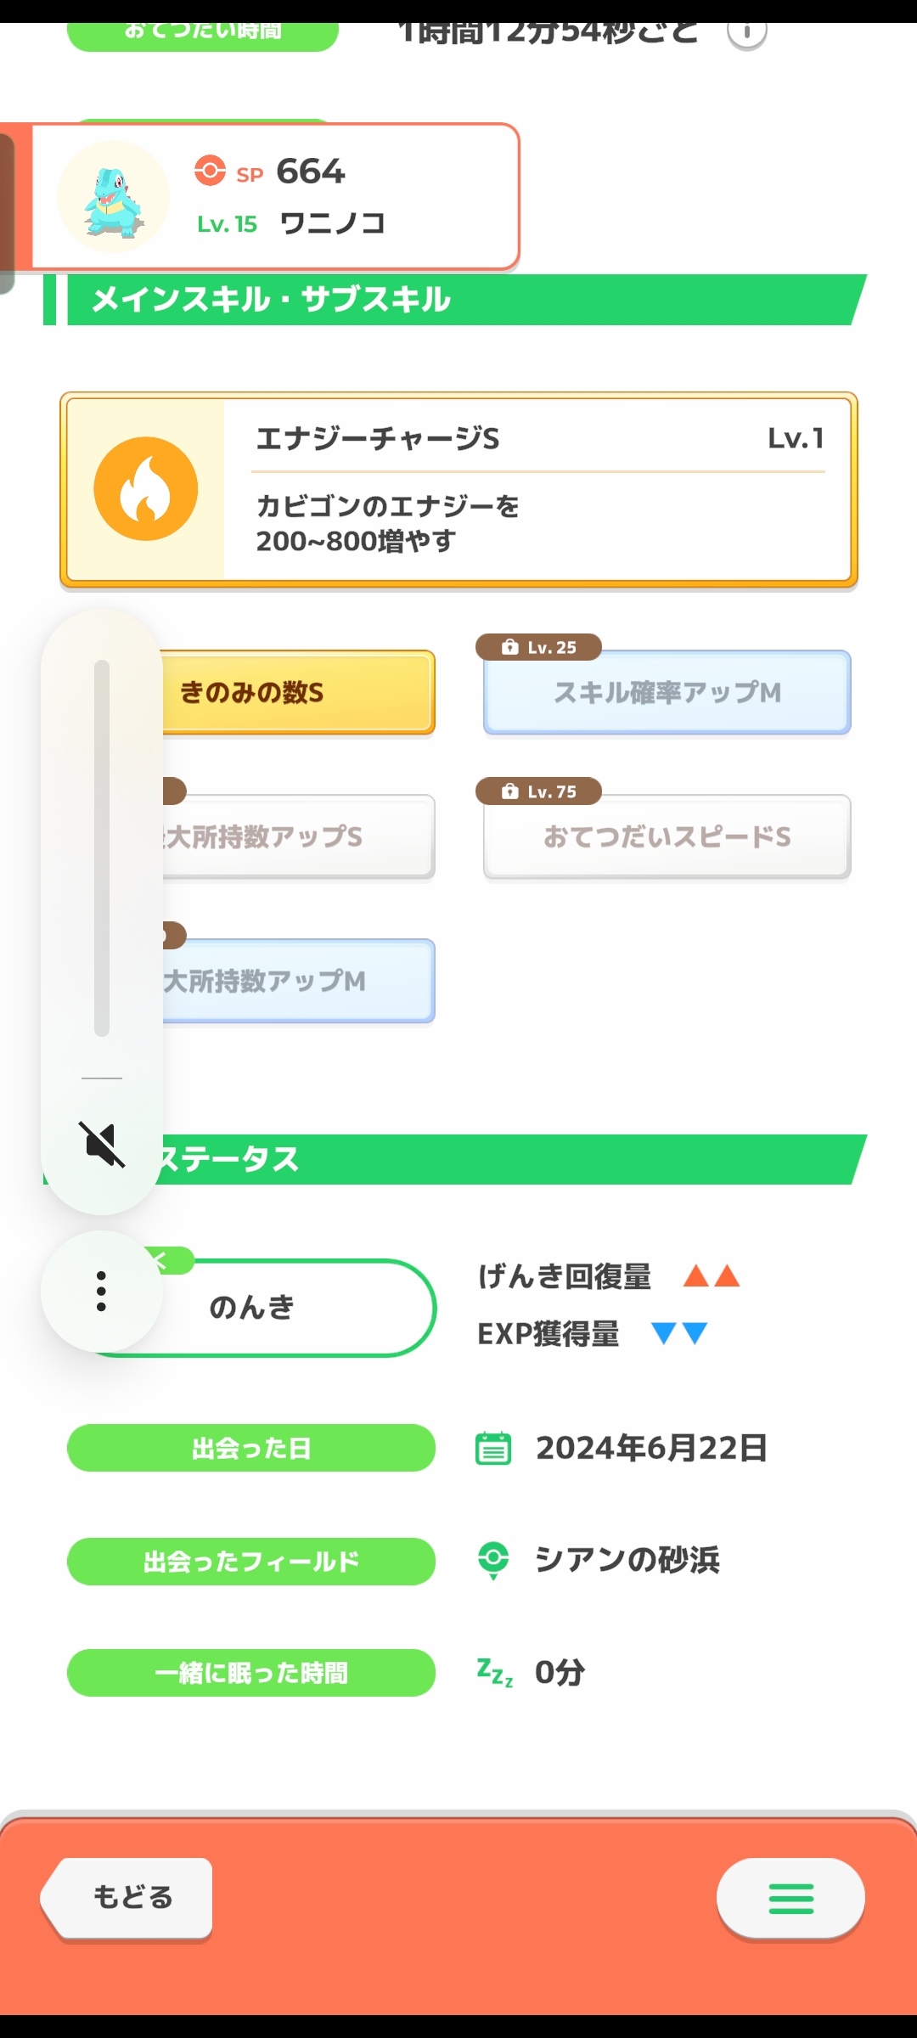
Task: Select the きのみの数S sub skill
Action: point(297,693)
